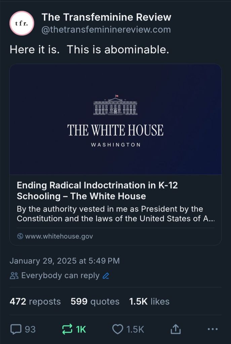231x344 pixels.
Task: Select the globe icon beside www.whitehouse.gov
Action: [20, 236]
